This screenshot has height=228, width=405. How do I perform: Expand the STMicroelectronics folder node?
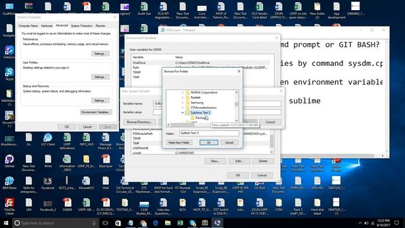tap(183, 108)
